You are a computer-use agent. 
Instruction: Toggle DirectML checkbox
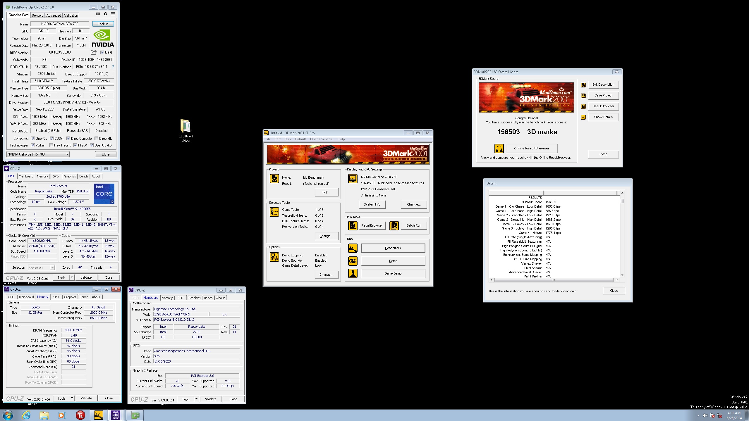point(96,139)
